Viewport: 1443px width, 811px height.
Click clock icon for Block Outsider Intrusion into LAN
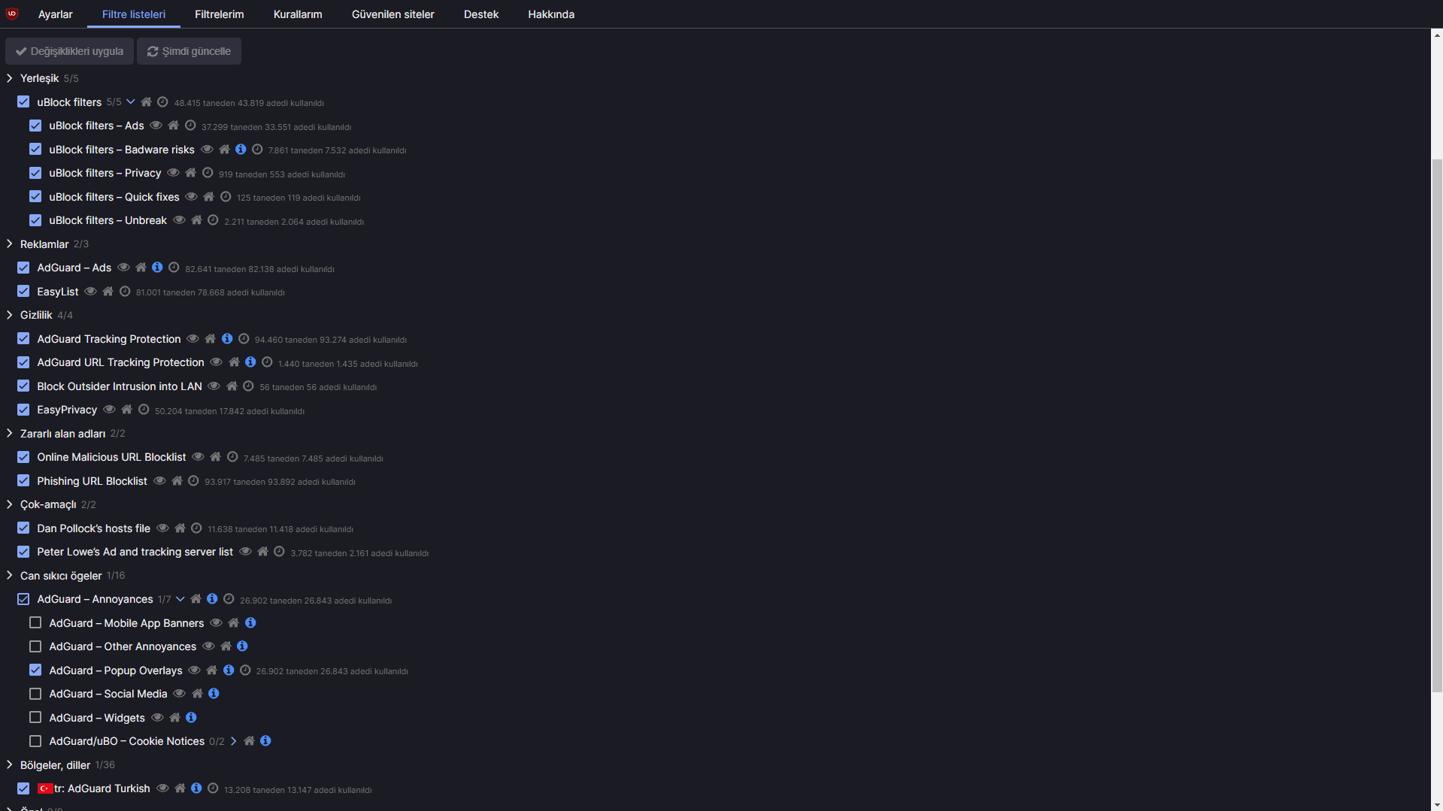pos(248,386)
